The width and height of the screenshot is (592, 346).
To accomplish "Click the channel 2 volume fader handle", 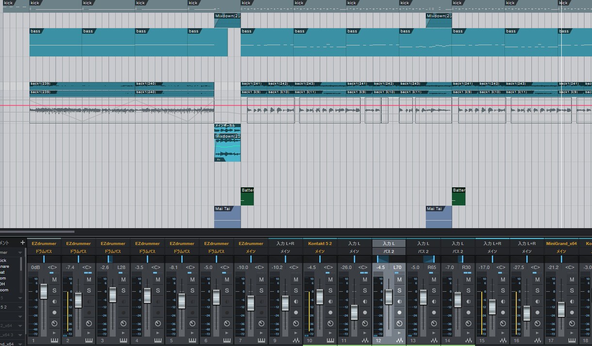I will tap(78, 300).
